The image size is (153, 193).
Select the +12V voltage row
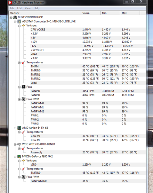point(88,42)
